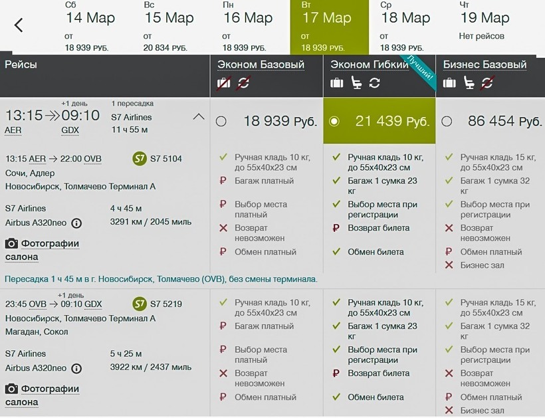Click the seat icon under Бизнес Базовый

(x=469, y=83)
